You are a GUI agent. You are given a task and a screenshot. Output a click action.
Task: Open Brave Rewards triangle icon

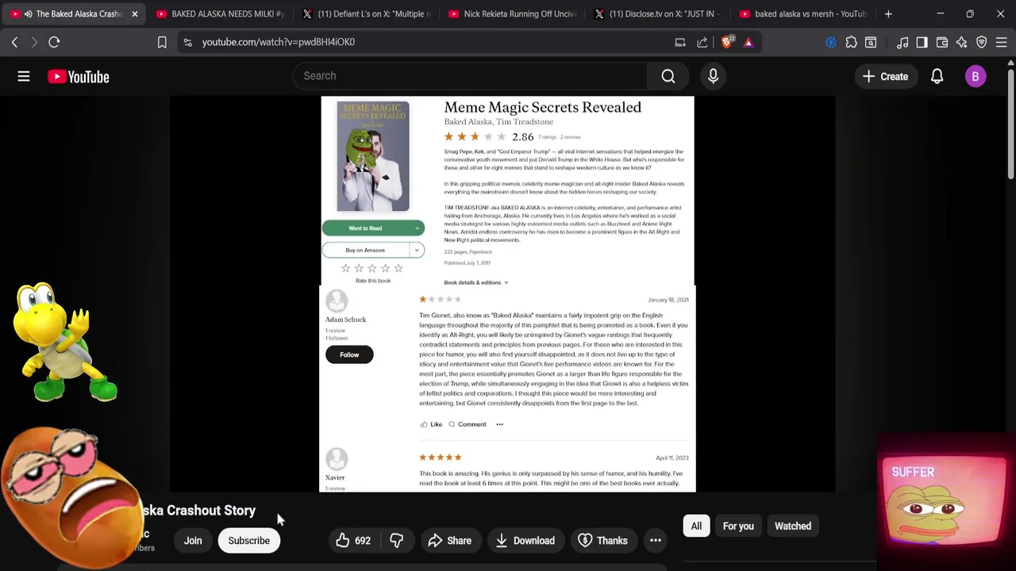[x=749, y=42]
